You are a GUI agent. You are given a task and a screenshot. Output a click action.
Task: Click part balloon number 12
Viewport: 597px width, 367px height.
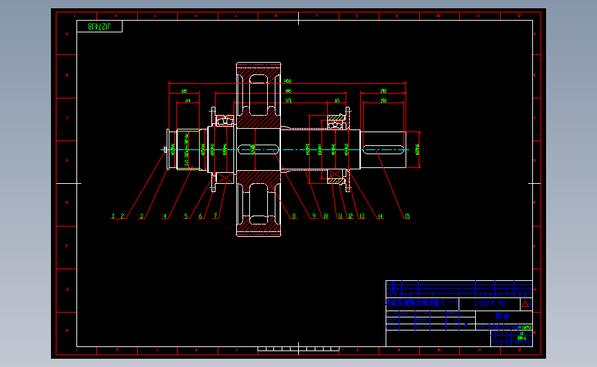[350, 216]
